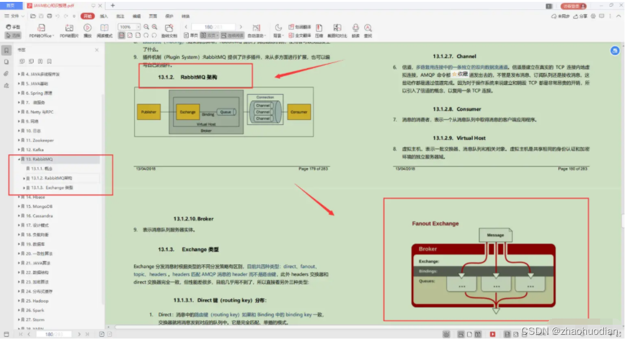Click the 压缩 compress tool
The width and height of the screenshot is (627, 341).
[x=319, y=31]
